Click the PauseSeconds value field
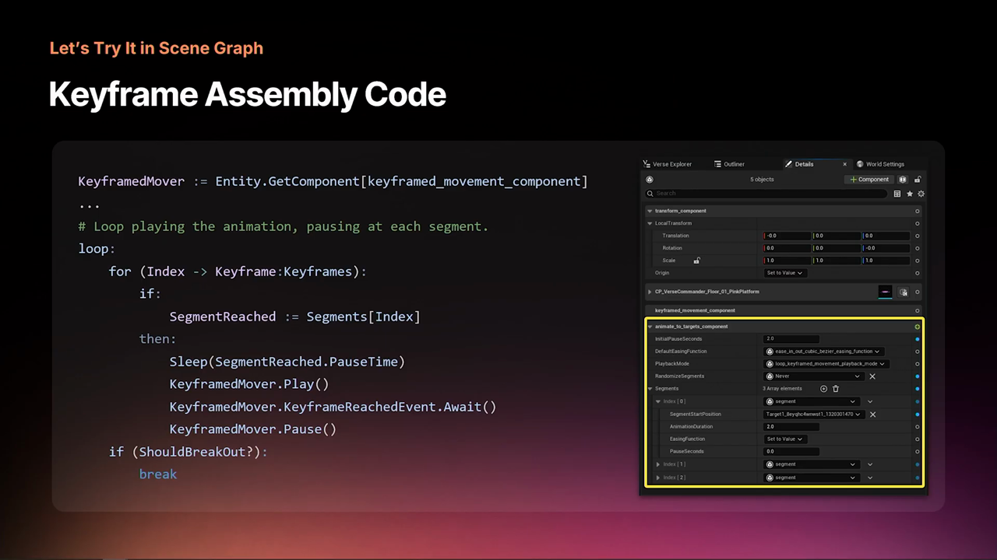Image resolution: width=997 pixels, height=560 pixels. [791, 451]
